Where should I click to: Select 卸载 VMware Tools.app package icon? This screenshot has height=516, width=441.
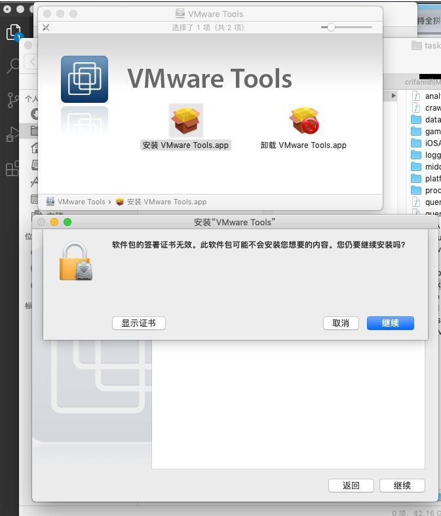coord(303,120)
